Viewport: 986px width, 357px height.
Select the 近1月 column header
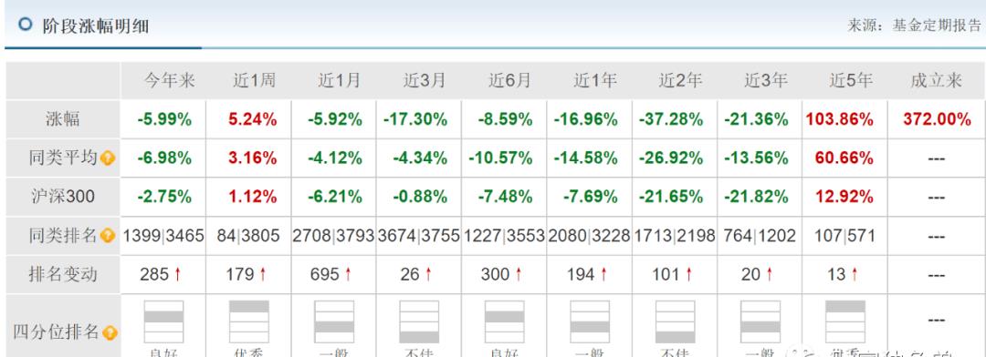(x=340, y=80)
